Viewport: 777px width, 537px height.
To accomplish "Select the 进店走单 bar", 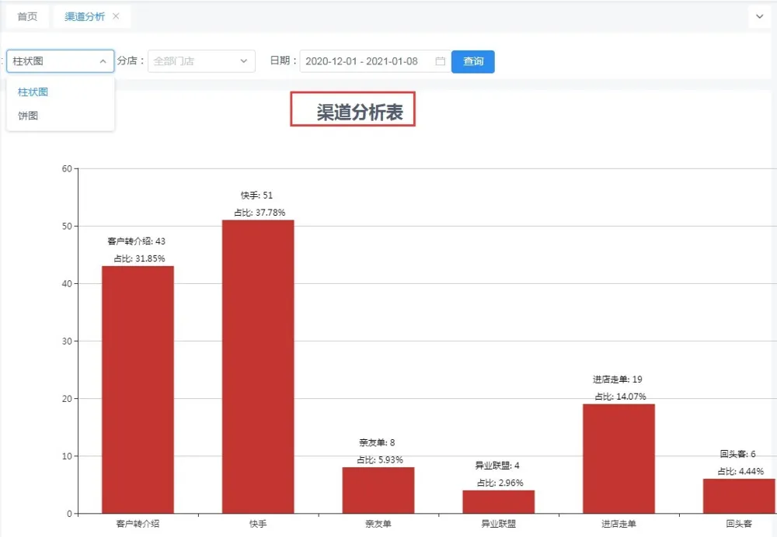I will 618,459.
